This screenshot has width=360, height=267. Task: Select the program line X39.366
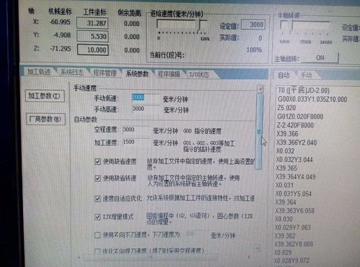point(287,134)
